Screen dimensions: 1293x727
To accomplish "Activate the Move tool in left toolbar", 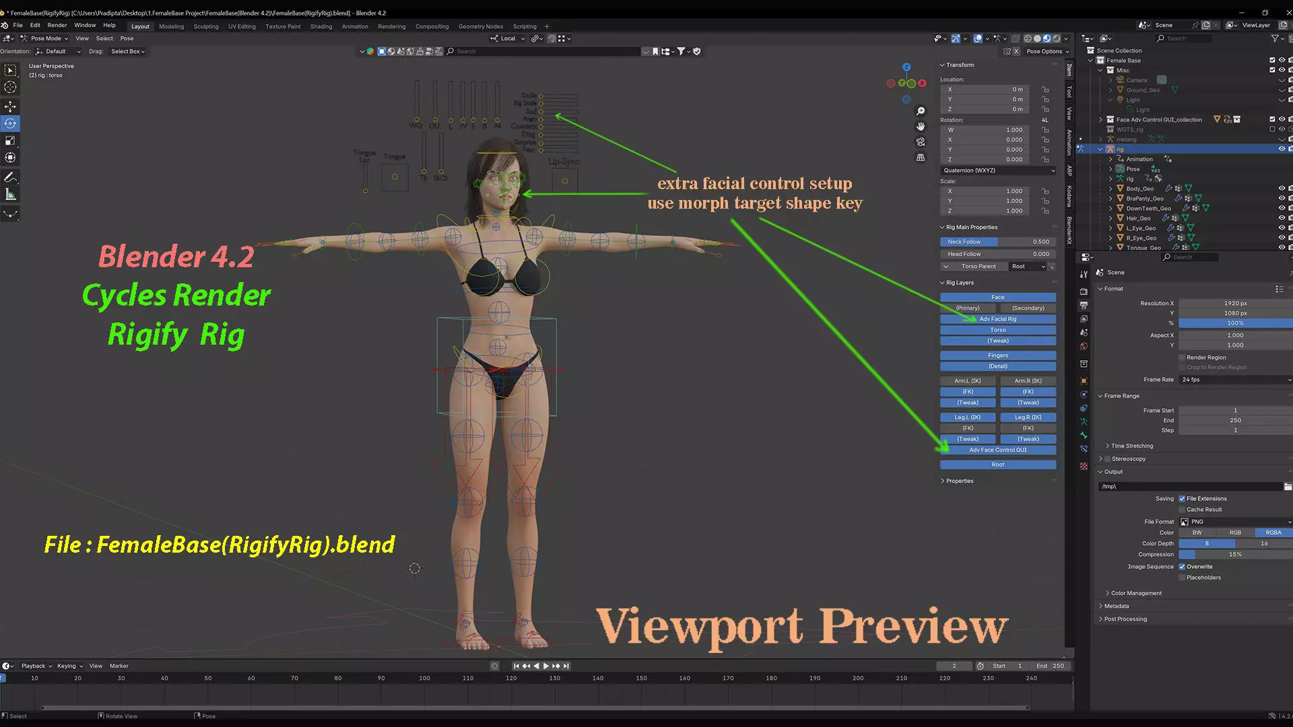I will [10, 106].
